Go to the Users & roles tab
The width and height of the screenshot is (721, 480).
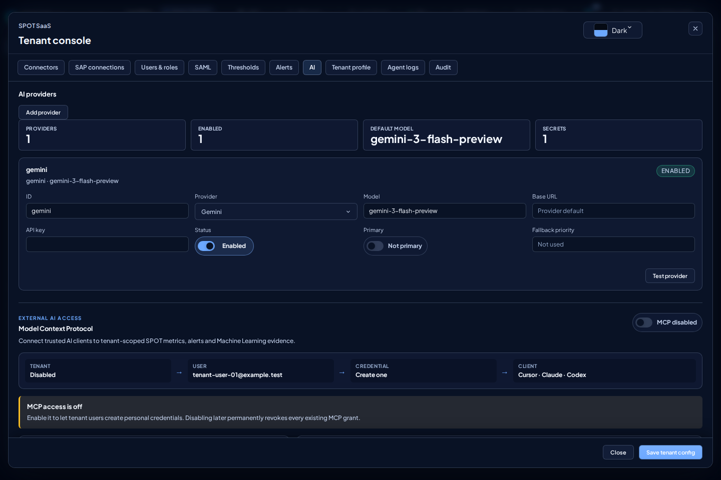(159, 67)
